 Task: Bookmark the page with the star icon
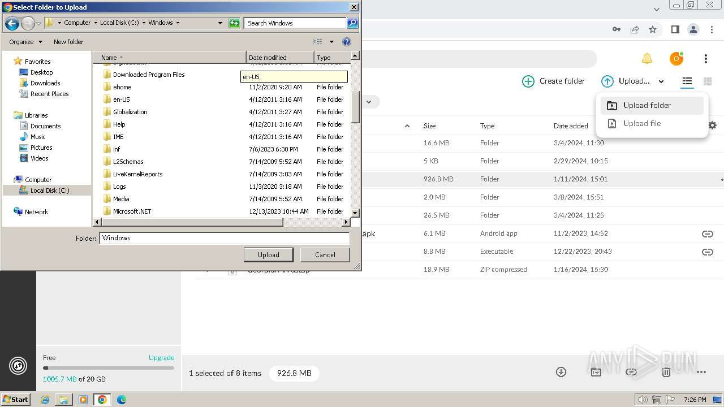coord(653,29)
